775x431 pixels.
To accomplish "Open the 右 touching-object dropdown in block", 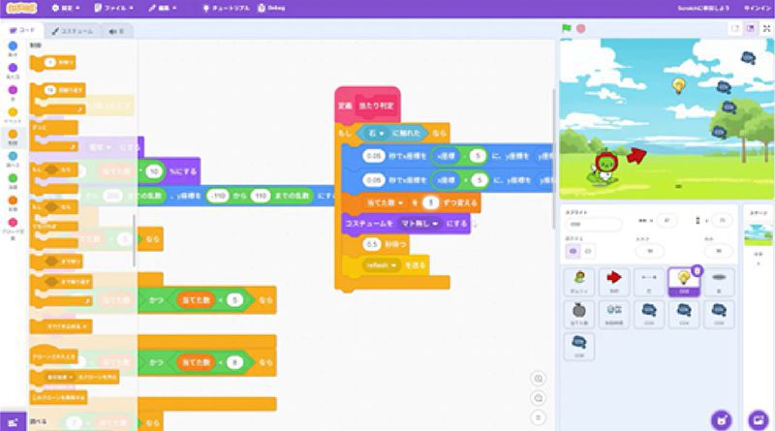I will coord(376,133).
